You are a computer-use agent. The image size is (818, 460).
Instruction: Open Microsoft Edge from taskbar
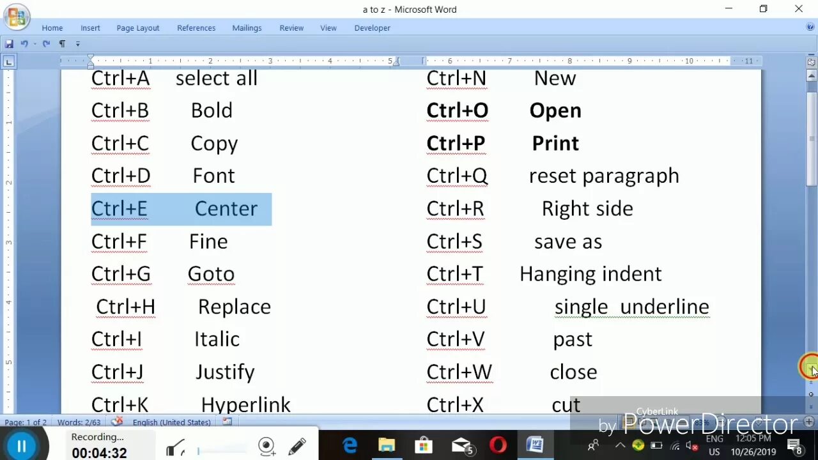pyautogui.click(x=350, y=445)
